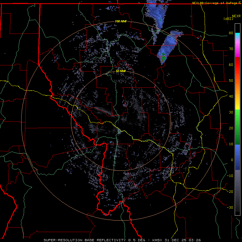
Task: Click the cyan top segment of the color bar
Action: coord(237,35)
